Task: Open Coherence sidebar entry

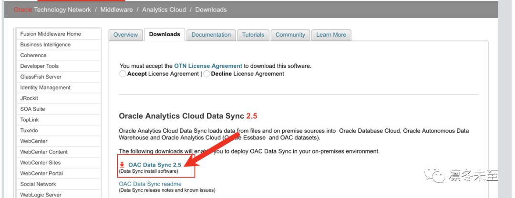Action: click(x=58, y=55)
